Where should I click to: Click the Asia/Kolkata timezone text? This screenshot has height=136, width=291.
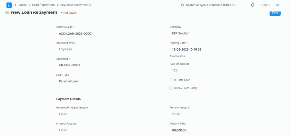tap(177, 56)
